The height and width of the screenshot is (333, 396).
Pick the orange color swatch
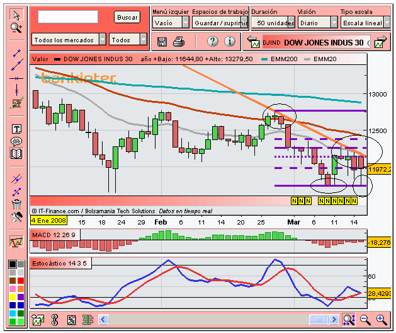[21, 288]
